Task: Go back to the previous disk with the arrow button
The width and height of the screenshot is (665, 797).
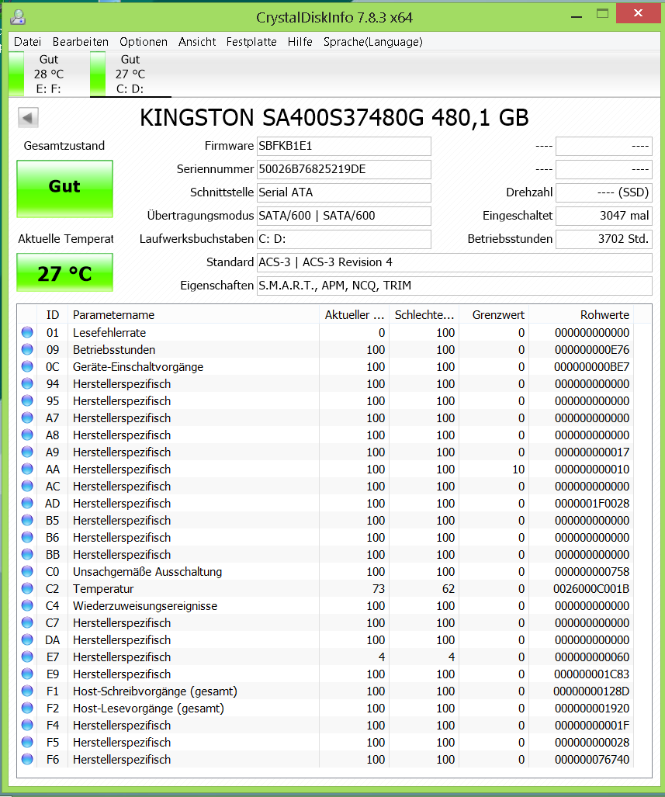Action: pyautogui.click(x=28, y=118)
